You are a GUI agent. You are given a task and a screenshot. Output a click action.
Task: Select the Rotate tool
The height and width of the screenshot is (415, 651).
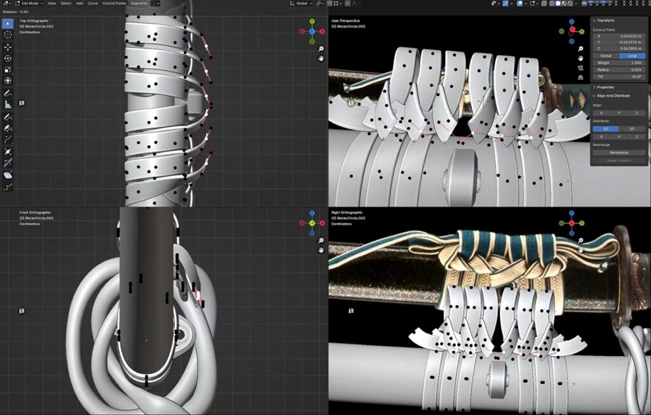(x=8, y=58)
